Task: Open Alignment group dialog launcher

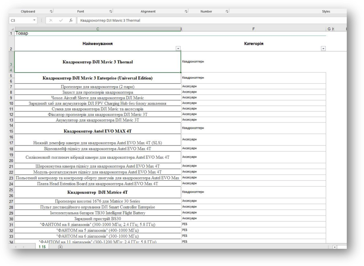Action: tap(186, 11)
